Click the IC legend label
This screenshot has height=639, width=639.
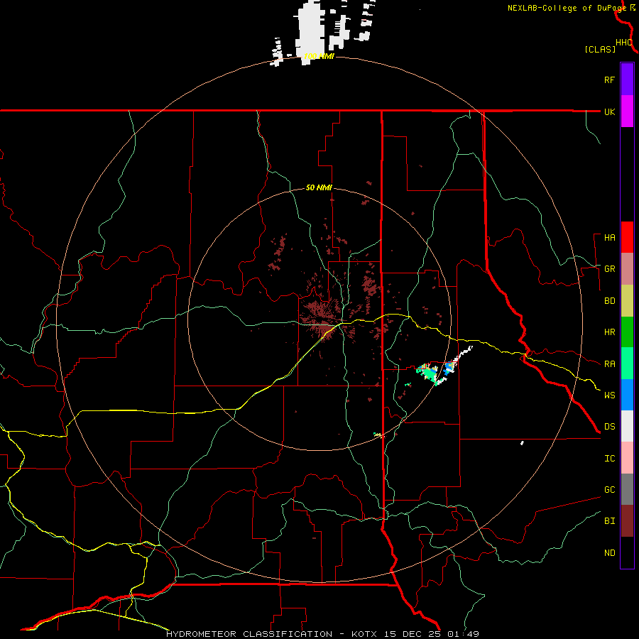[x=609, y=459]
